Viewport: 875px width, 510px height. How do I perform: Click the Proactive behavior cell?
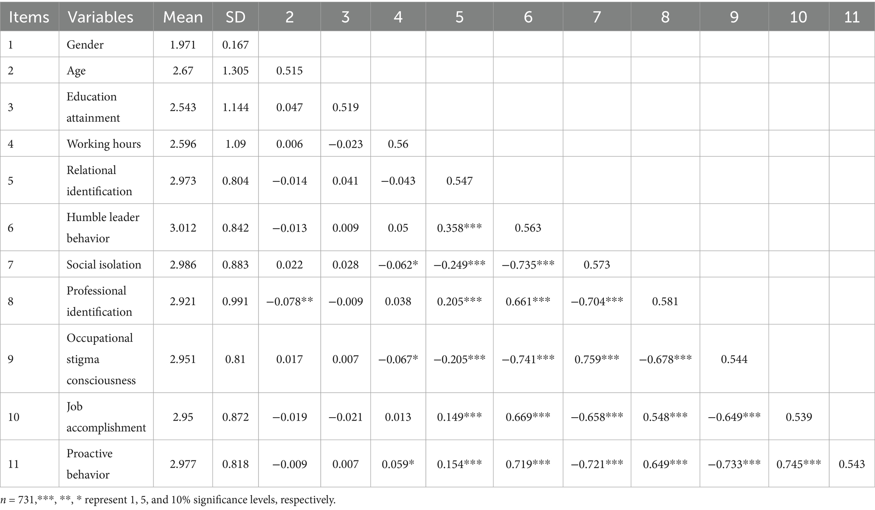(89, 464)
